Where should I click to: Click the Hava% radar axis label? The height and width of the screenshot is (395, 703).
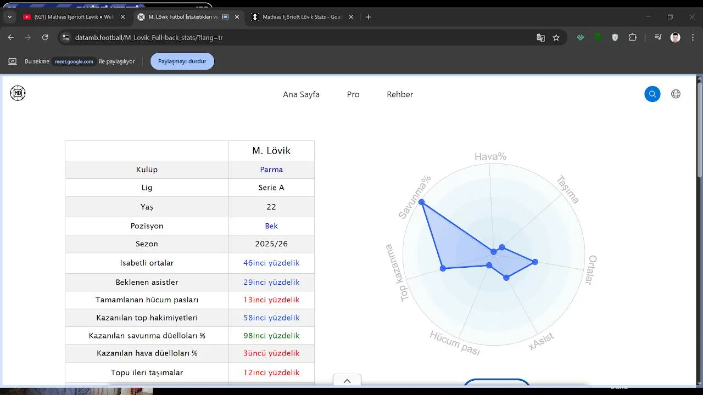(x=490, y=157)
